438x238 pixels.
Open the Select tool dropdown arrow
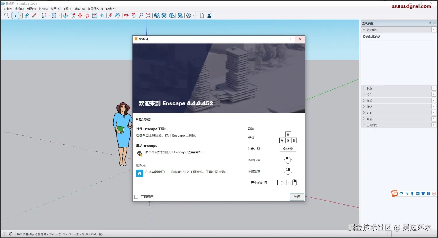(20, 15)
